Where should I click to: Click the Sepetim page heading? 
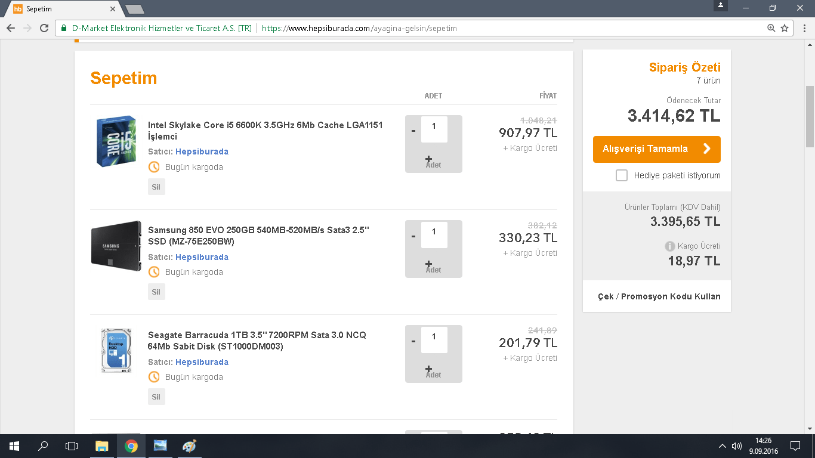[124, 78]
